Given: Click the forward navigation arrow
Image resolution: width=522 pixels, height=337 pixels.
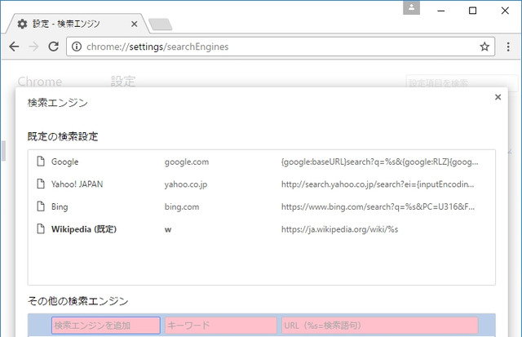Looking at the screenshot, I should (x=33, y=47).
